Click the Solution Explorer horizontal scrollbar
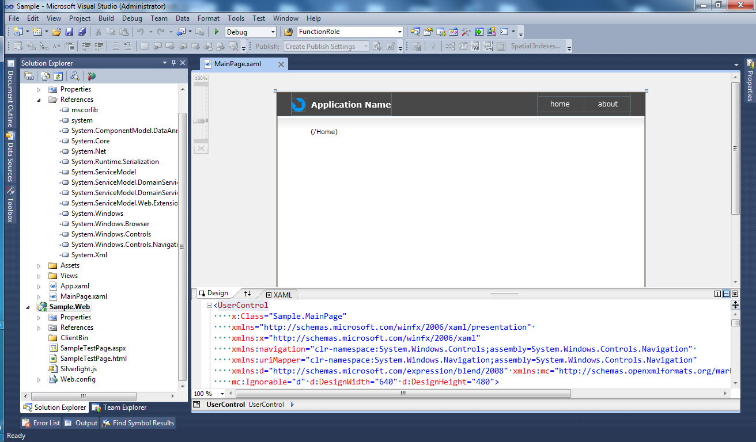Viewport: 756px width, 442px height. [x=84, y=397]
